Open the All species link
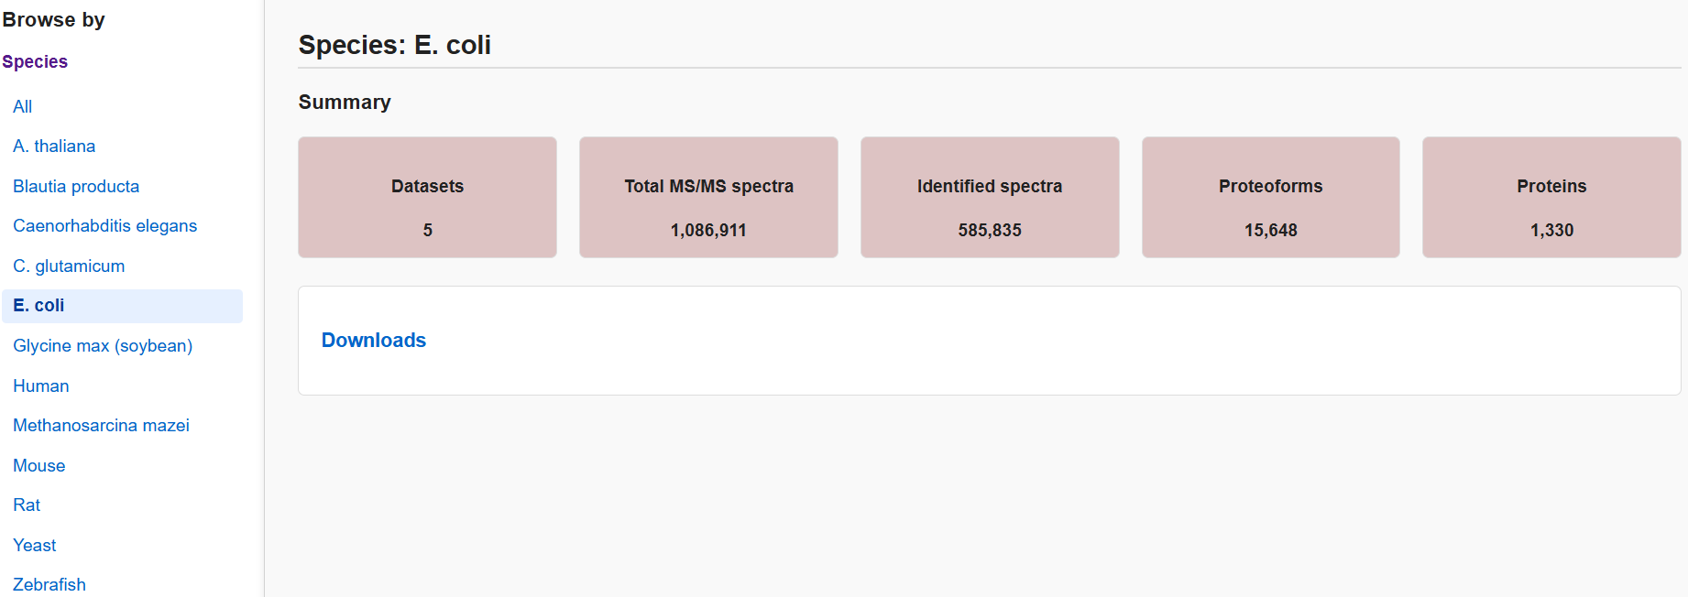The height and width of the screenshot is (597, 1688). 22,106
